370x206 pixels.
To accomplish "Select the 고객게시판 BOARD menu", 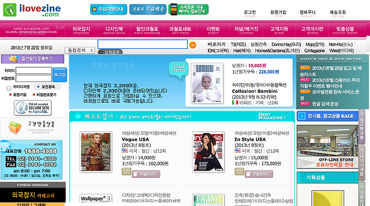I will 312,30.
